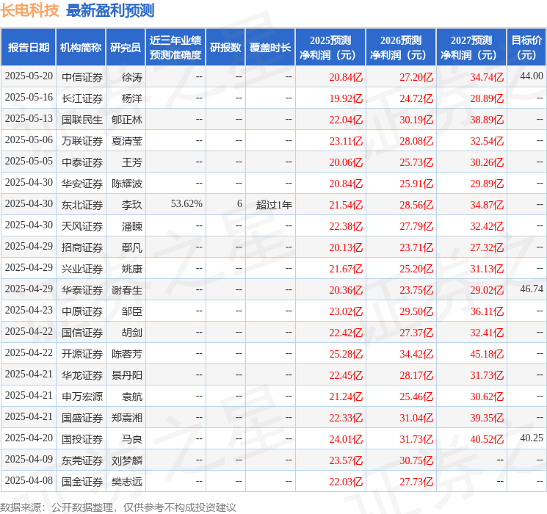Select 万联证券 institution cell

tap(82, 141)
